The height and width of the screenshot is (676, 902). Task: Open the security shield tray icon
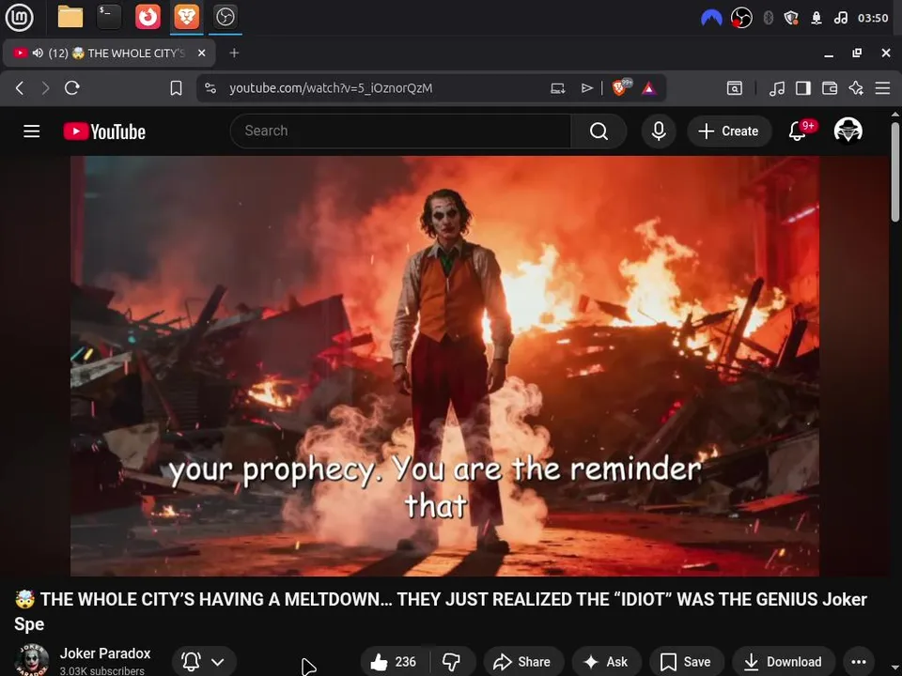coord(791,19)
